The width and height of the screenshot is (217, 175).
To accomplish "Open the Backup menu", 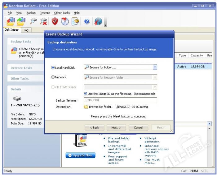I will click(31, 13).
